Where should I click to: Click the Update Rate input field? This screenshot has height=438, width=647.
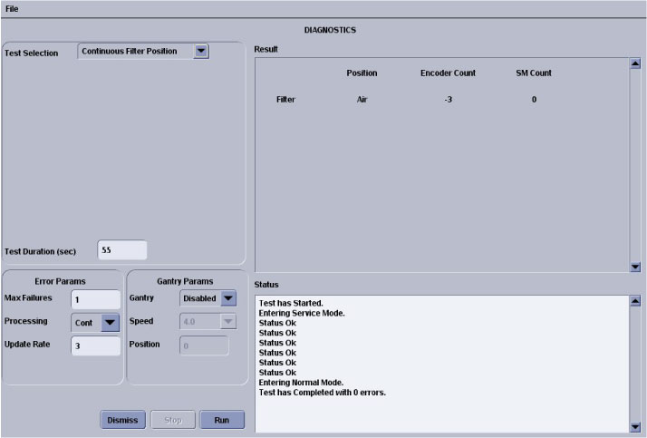(x=95, y=346)
